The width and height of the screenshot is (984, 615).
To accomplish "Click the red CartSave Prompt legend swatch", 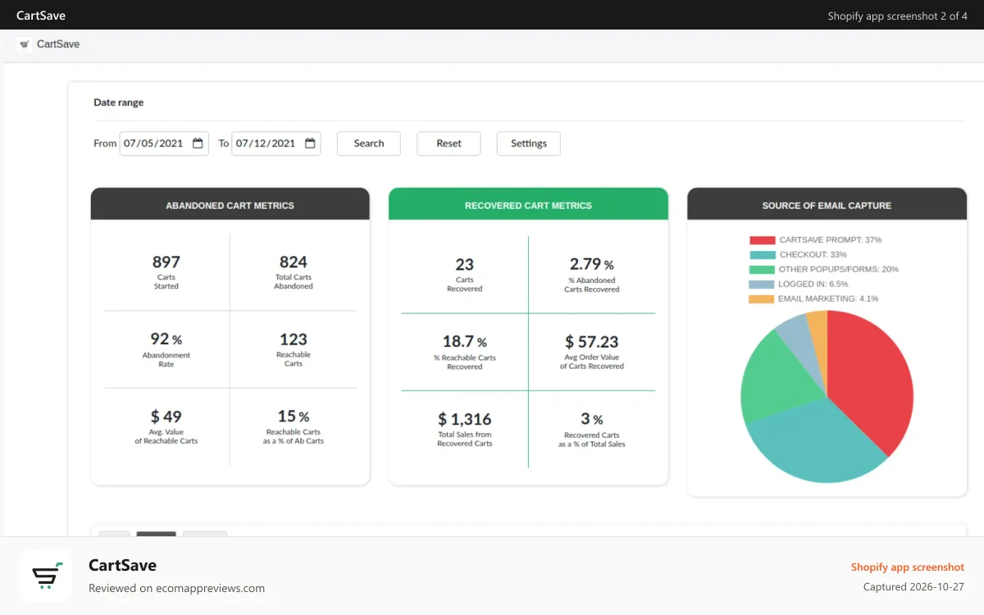I will tap(762, 240).
